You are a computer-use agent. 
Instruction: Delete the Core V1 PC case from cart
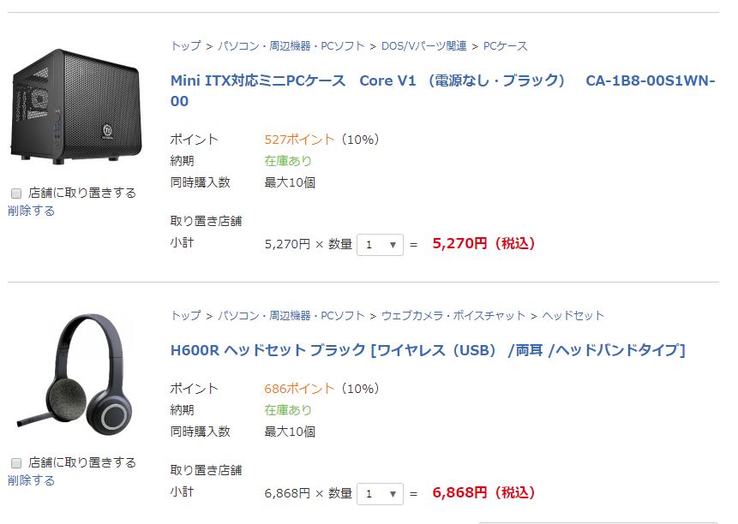[x=31, y=211]
